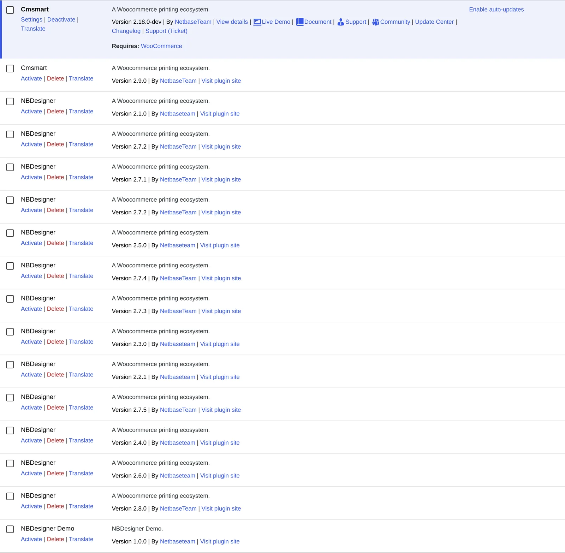Open NetbaseTeam author link for Cmsmart 2.18.0-dev
Viewport: 565px width, 553px height.
tap(193, 22)
